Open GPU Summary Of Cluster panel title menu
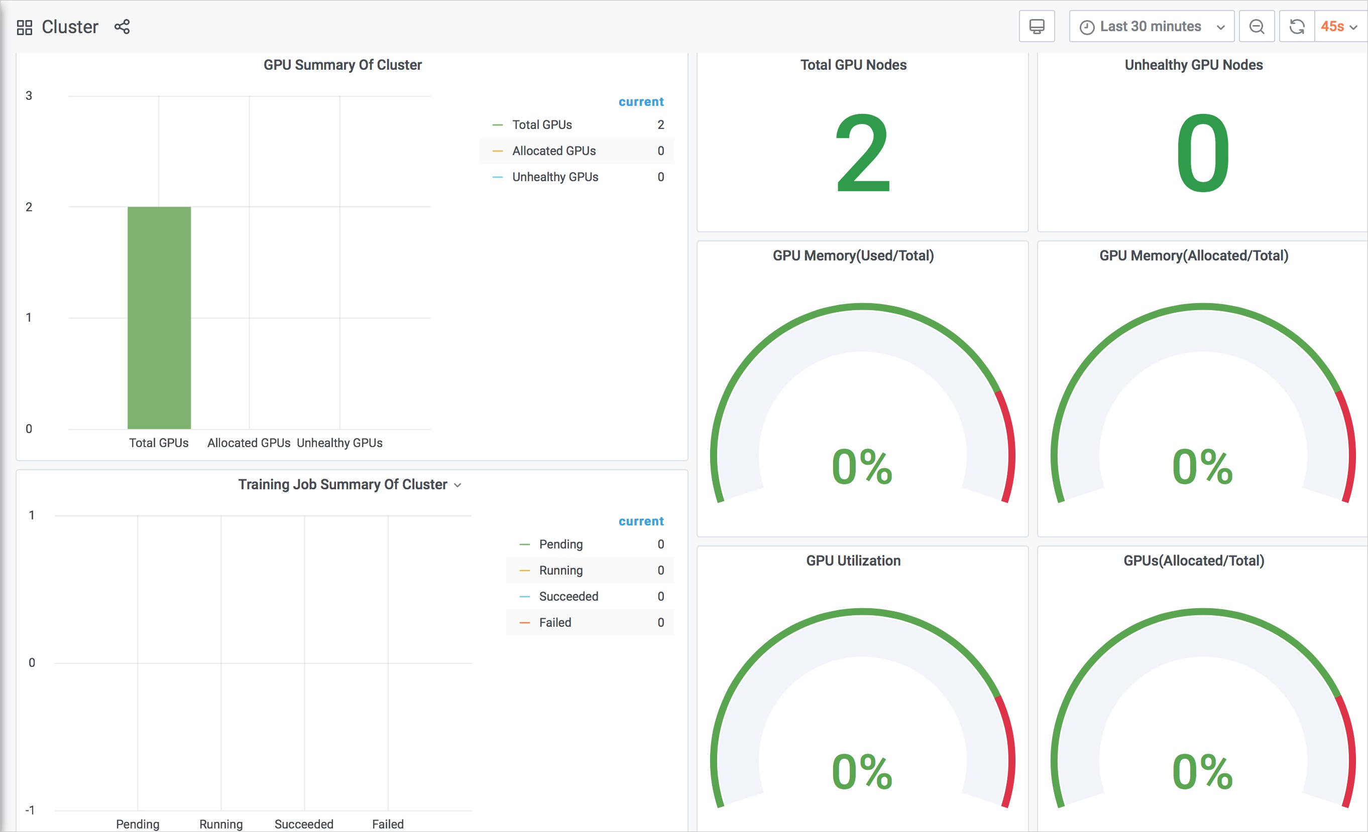Screen dimensions: 1368x832 click(x=342, y=65)
